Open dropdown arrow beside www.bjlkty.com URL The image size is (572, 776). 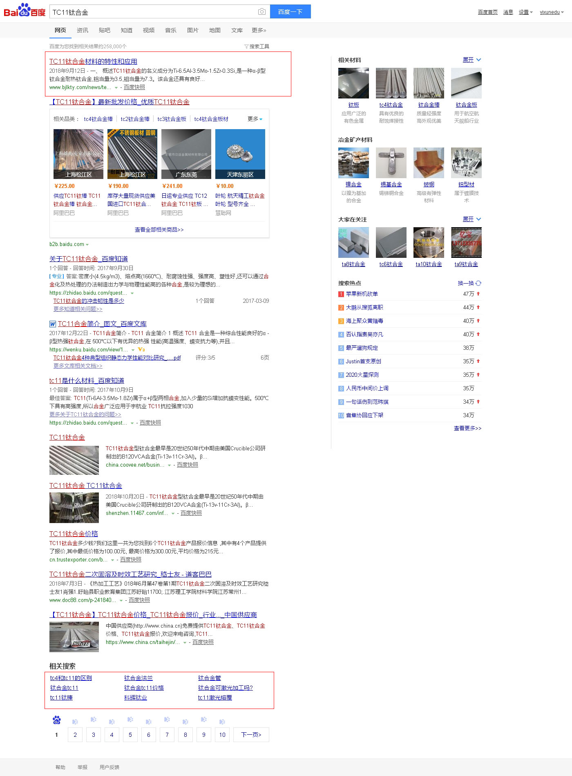point(116,88)
